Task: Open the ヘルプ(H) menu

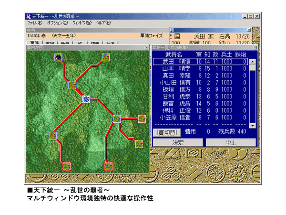Action: coord(103,23)
